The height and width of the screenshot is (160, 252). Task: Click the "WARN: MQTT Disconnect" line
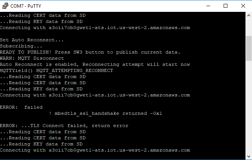click(32, 58)
